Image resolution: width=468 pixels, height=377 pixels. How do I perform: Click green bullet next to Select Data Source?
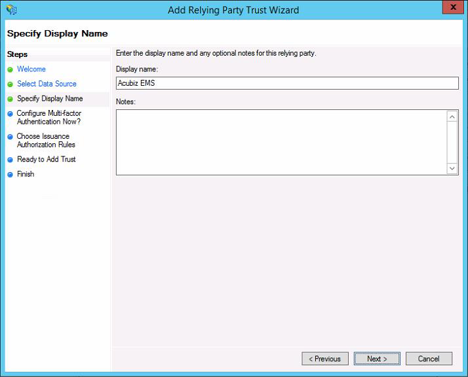10,84
